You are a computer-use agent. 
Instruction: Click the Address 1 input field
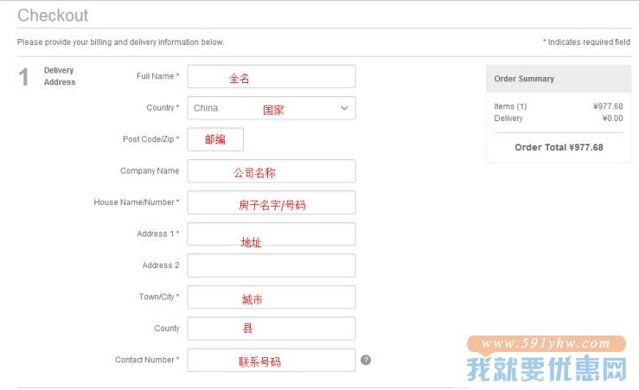pos(272,234)
